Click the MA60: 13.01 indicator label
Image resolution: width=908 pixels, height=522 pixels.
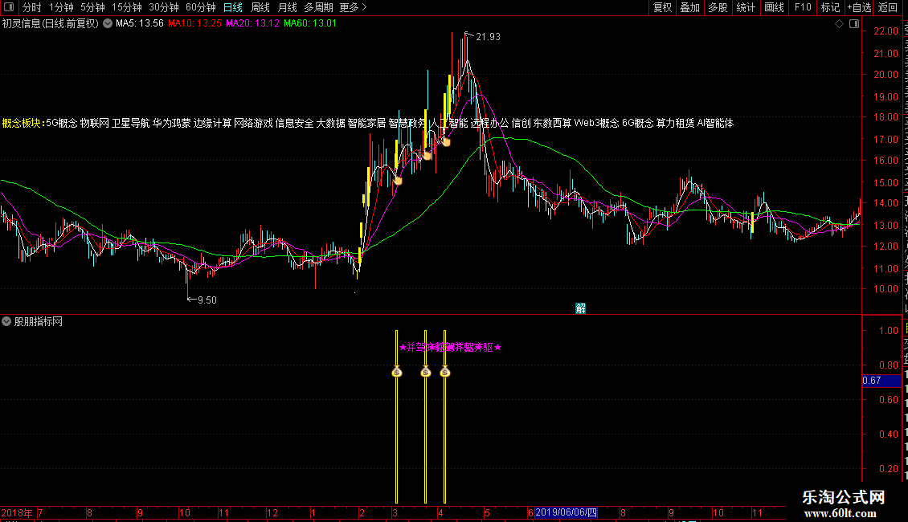(x=310, y=23)
